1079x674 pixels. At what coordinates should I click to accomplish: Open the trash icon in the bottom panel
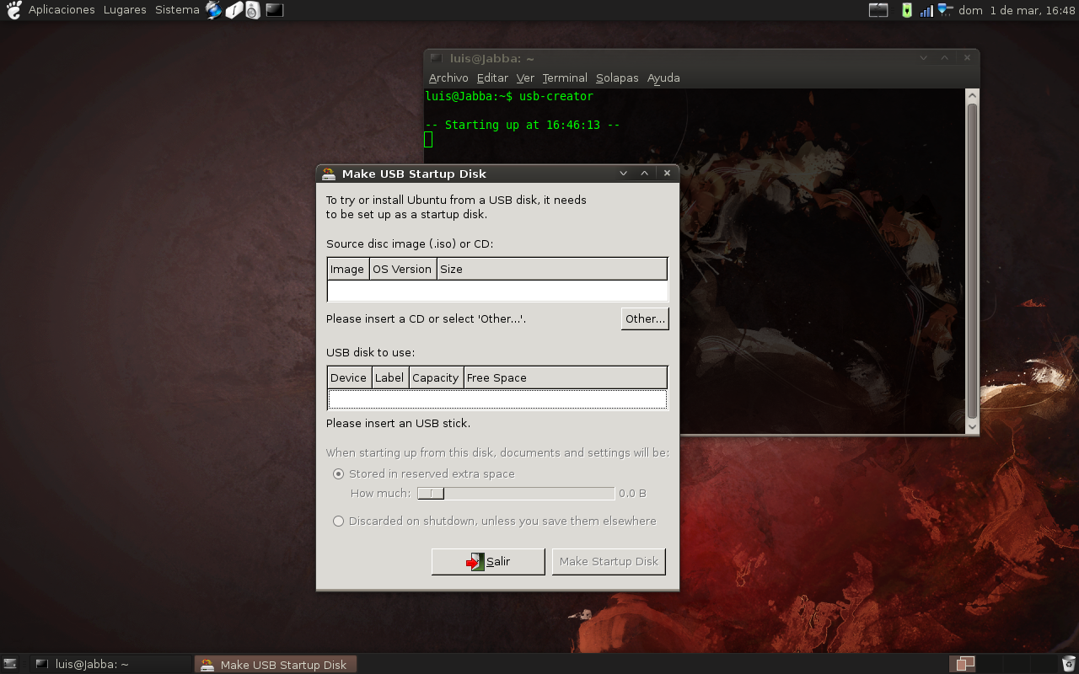tap(1069, 664)
